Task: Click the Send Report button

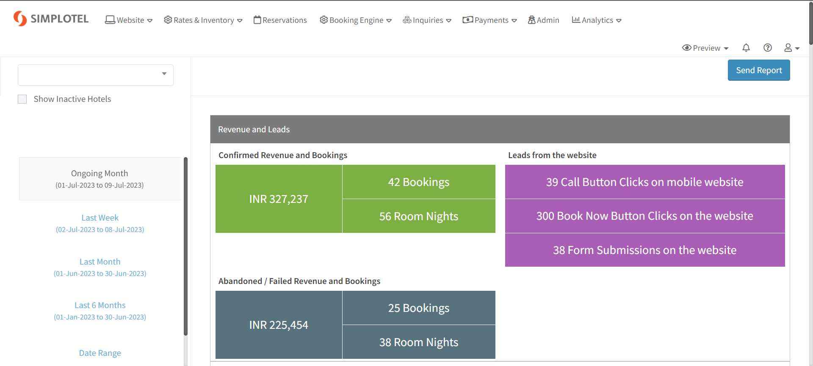Action: coord(758,70)
